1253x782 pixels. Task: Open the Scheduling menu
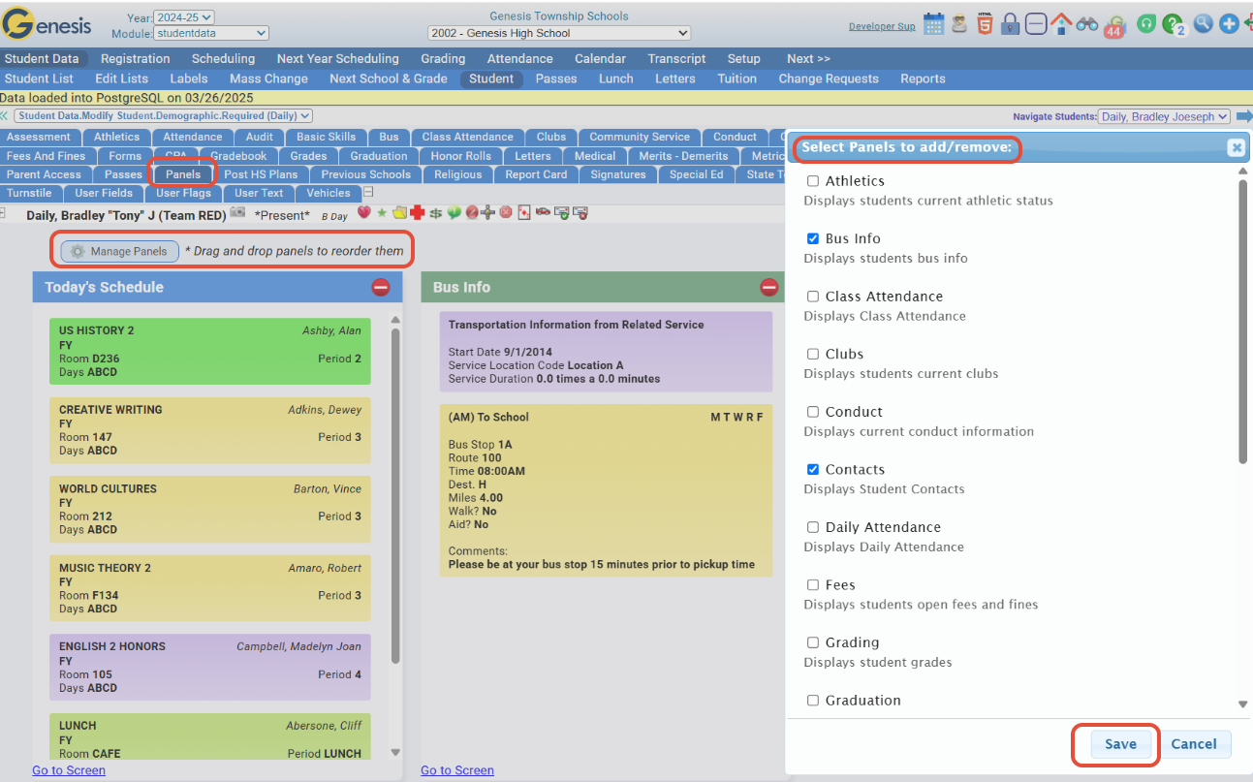coord(223,58)
